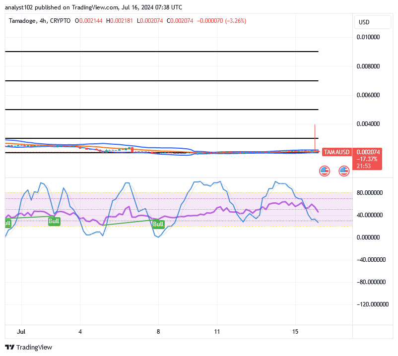Click the left US economic event flag icon

pos(325,171)
